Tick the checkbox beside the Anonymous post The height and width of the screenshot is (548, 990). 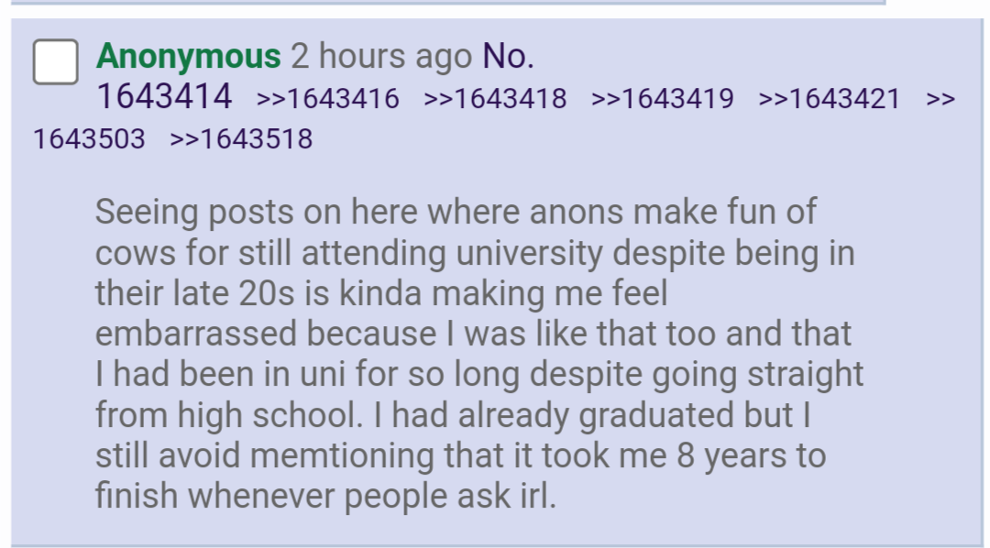[56, 61]
